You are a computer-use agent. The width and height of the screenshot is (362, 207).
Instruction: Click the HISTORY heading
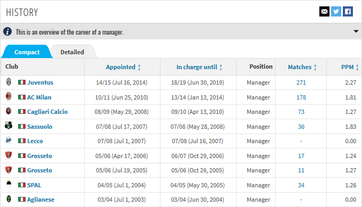[x=22, y=12]
